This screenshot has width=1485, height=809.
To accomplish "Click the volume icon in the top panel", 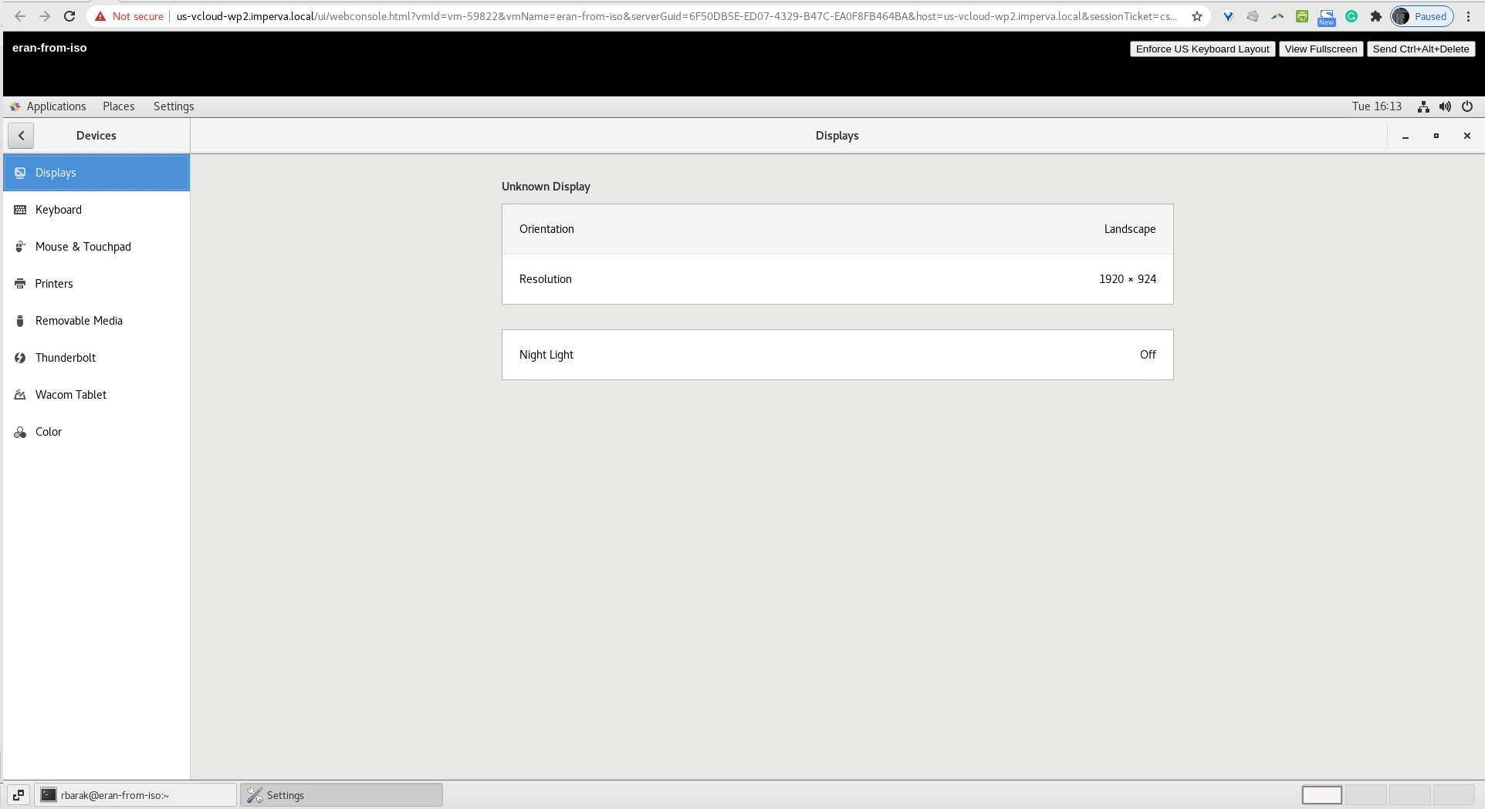I will tap(1444, 106).
